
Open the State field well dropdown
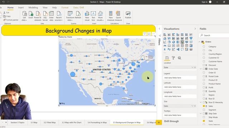coord(193,67)
